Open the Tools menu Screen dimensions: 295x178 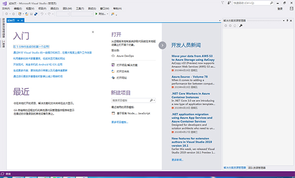click(80, 8)
